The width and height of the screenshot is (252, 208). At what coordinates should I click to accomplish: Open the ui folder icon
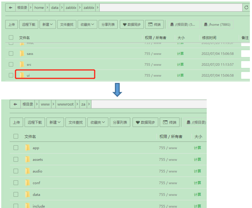(22, 75)
